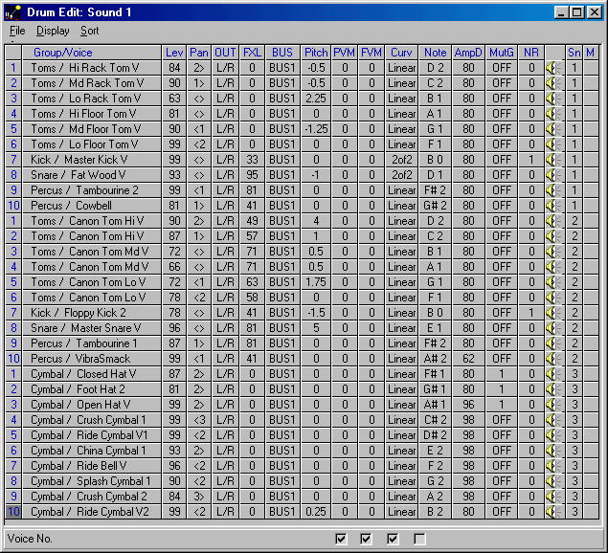Play the Cowbell voice speaker icon
The height and width of the screenshot is (553, 608).
pyautogui.click(x=552, y=206)
